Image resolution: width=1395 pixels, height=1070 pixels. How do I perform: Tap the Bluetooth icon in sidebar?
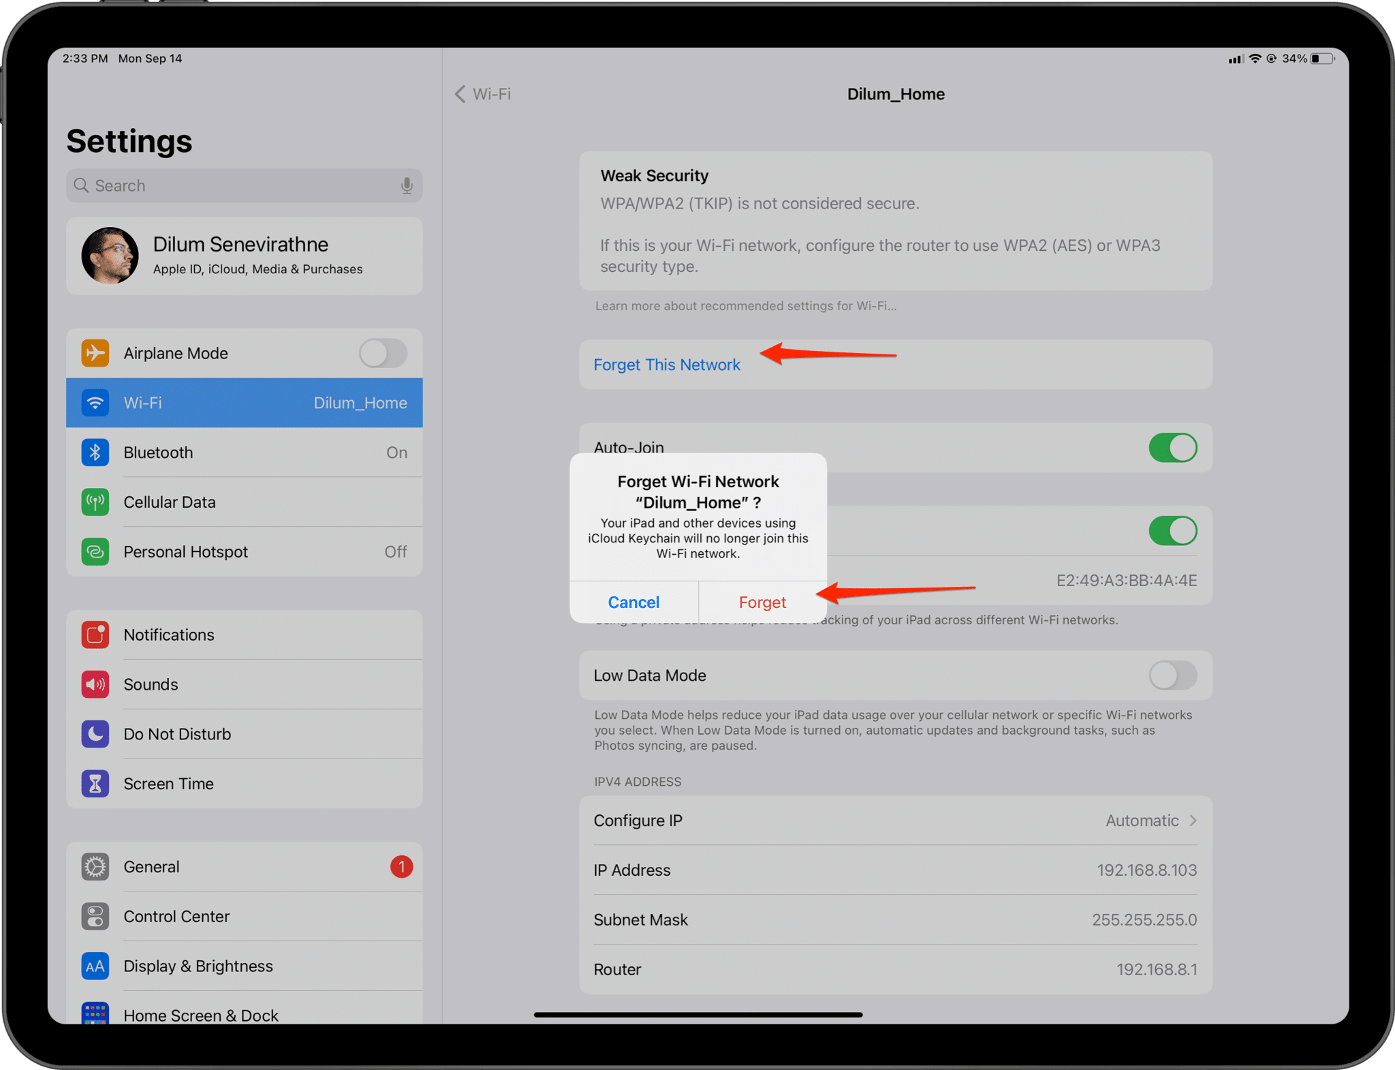95,453
